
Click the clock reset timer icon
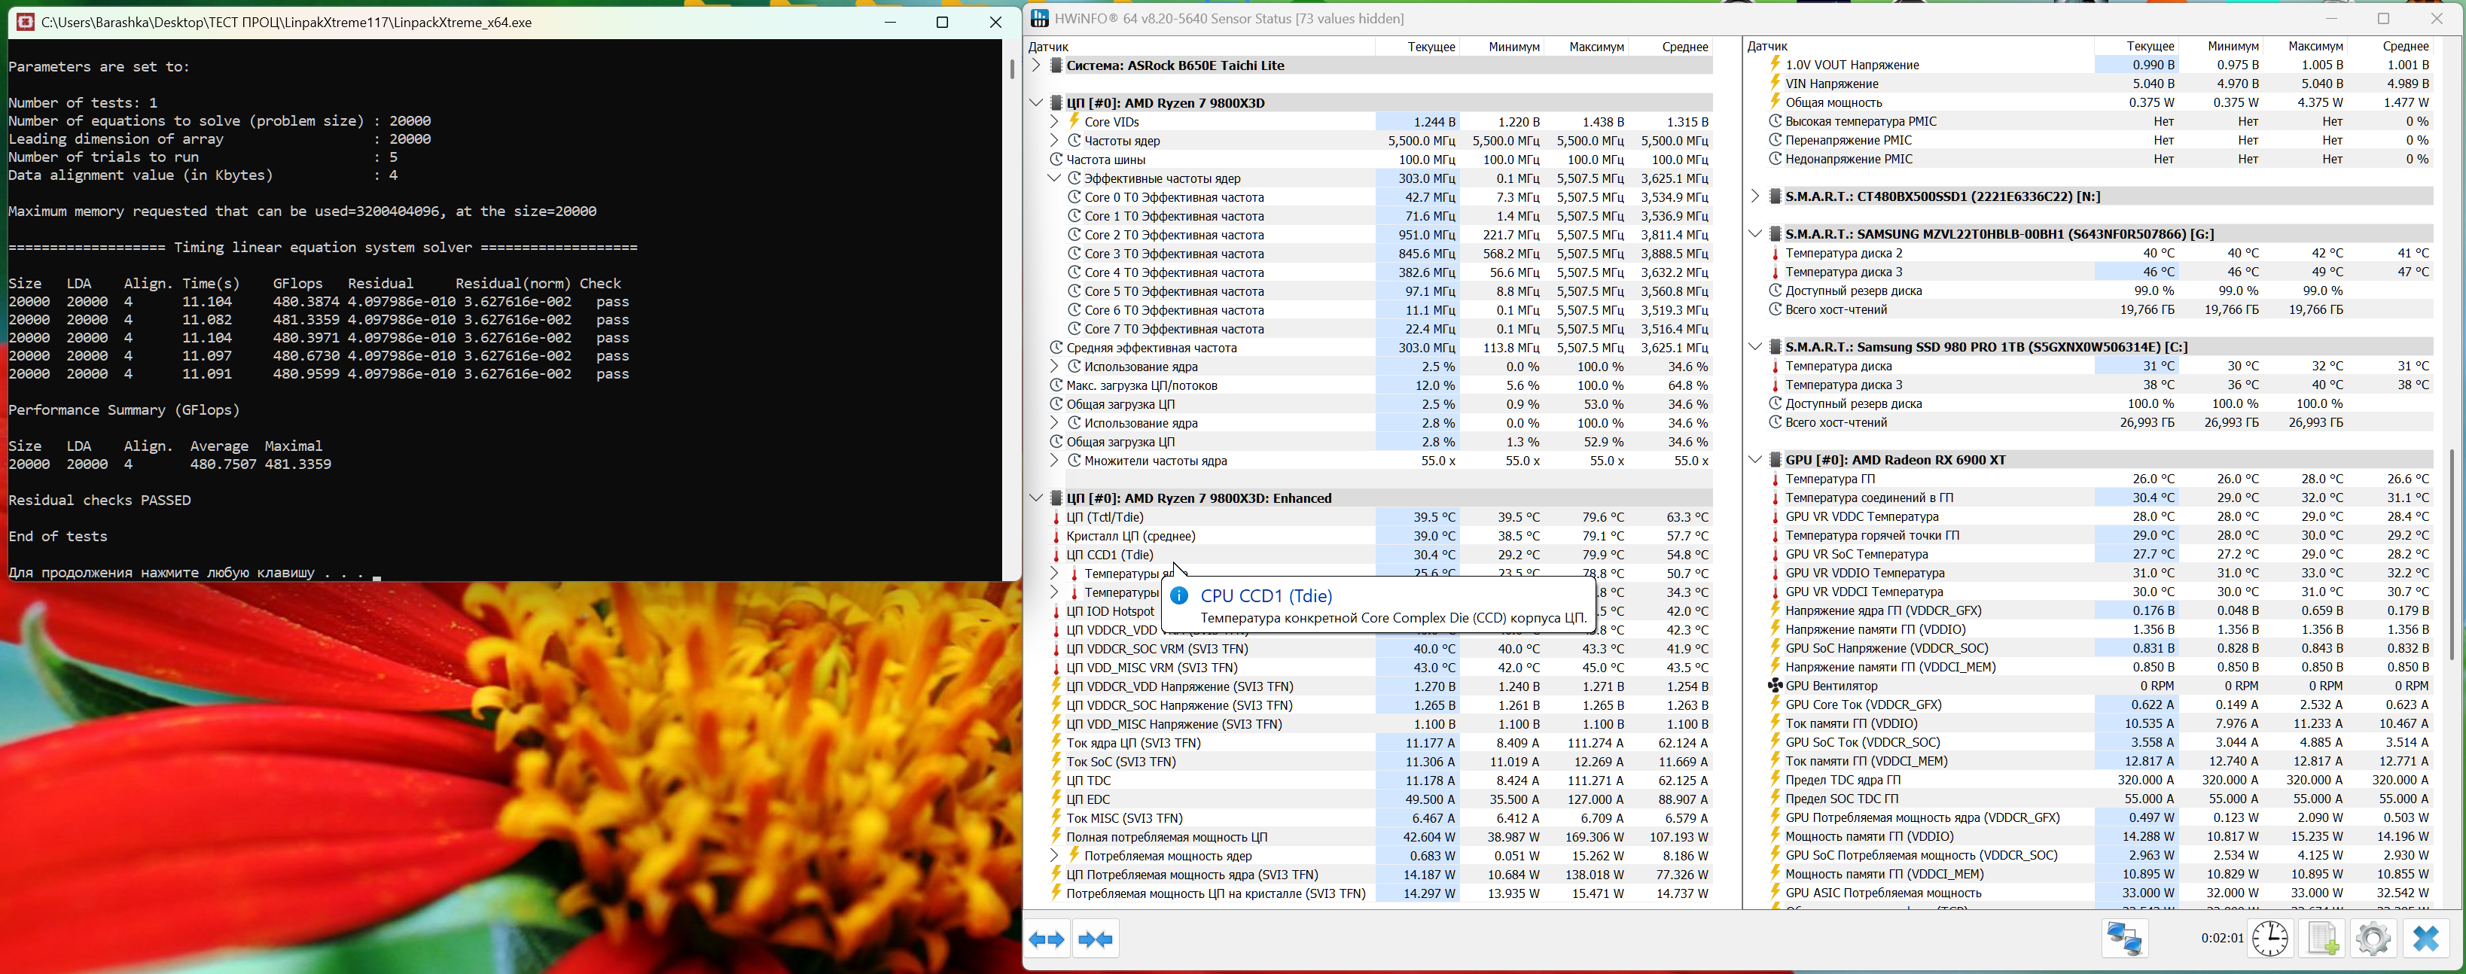2269,939
